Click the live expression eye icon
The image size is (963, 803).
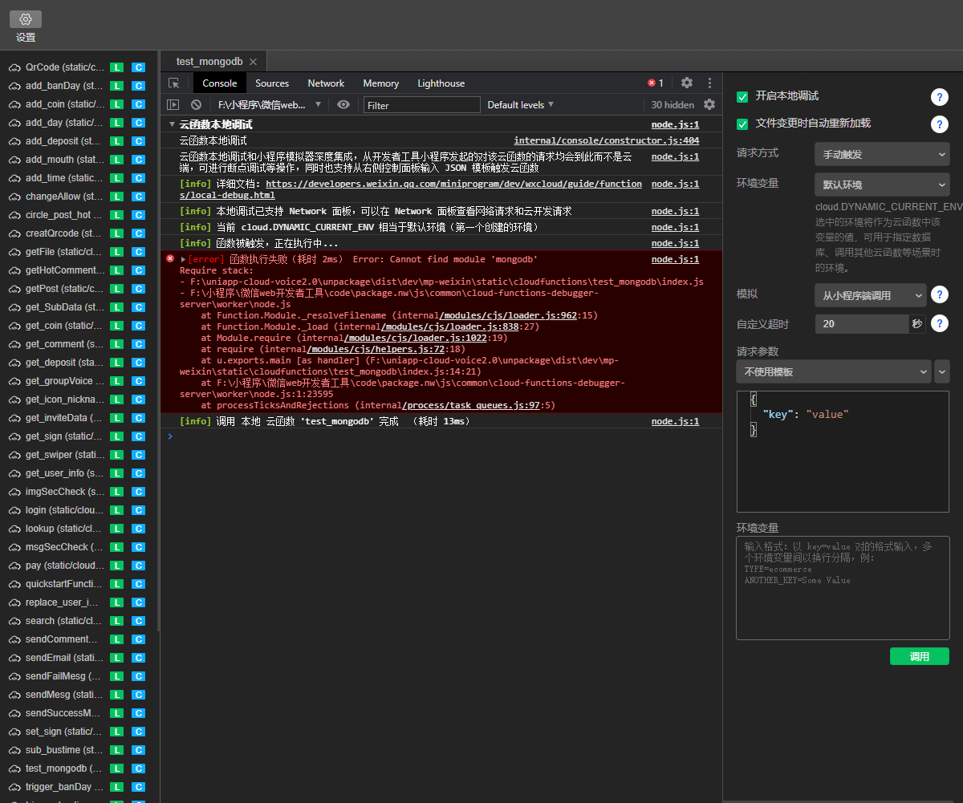343,104
